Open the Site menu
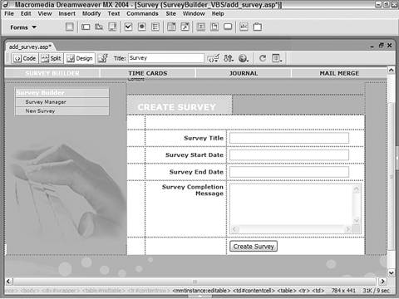The height and width of the screenshot is (299, 399). [x=170, y=13]
